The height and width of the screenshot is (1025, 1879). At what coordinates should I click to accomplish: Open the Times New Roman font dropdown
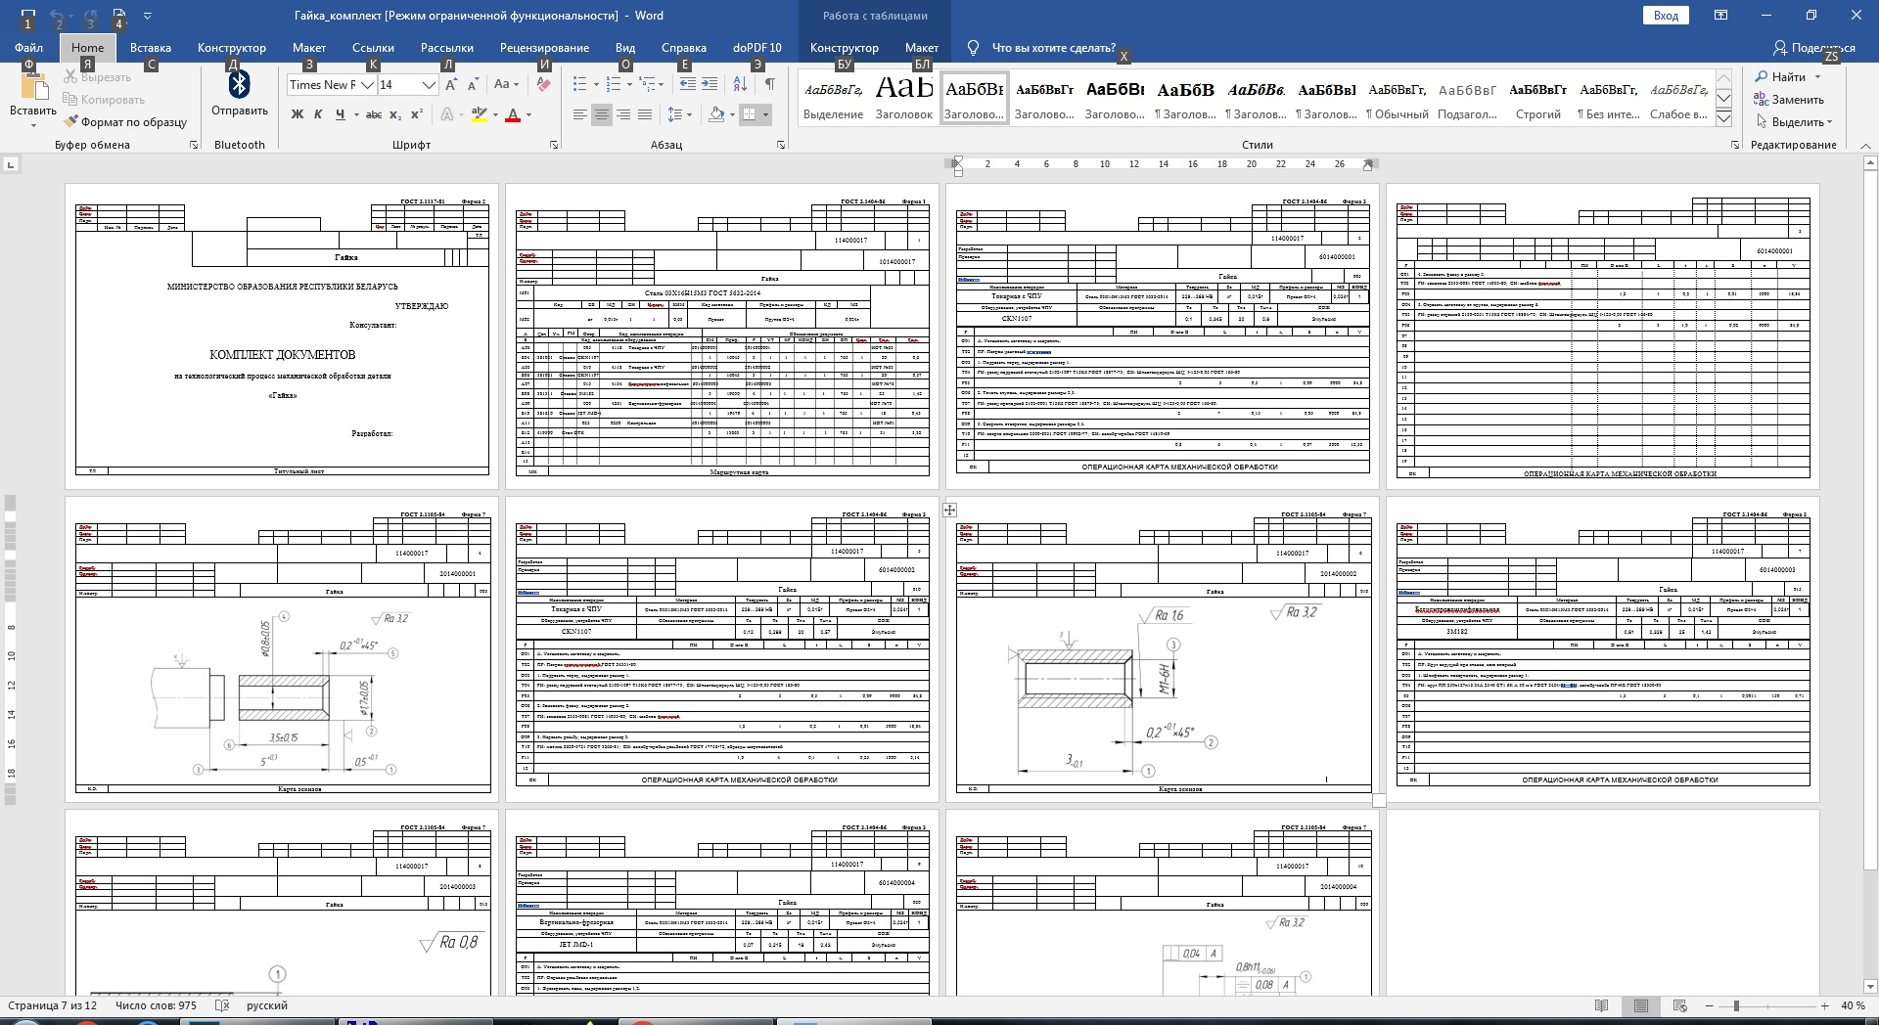click(367, 85)
